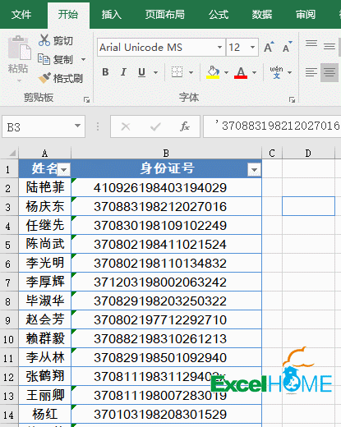Click cell 370802198411021524
Viewport: 341px width, 427px height.
pos(166,245)
